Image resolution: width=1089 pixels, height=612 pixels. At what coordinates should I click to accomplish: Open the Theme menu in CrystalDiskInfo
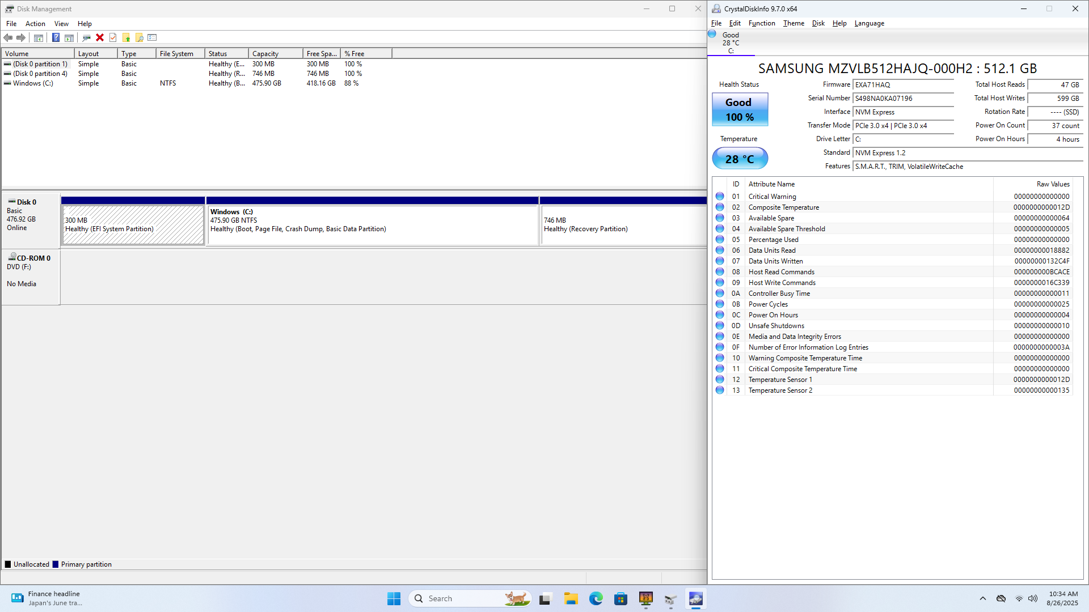793,23
